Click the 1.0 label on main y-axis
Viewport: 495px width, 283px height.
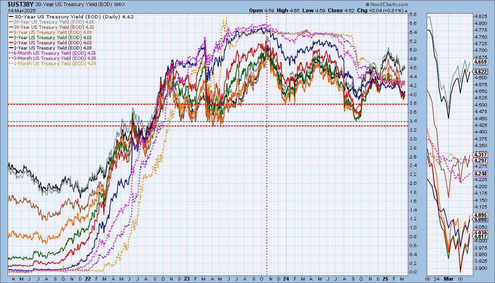[412, 228]
